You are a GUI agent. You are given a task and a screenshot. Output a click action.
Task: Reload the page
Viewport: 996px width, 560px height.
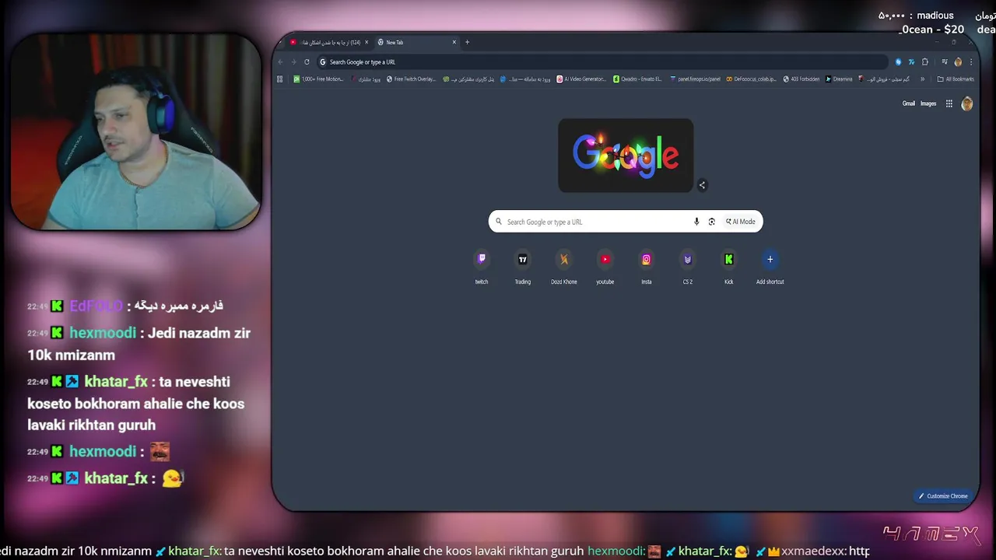point(307,62)
